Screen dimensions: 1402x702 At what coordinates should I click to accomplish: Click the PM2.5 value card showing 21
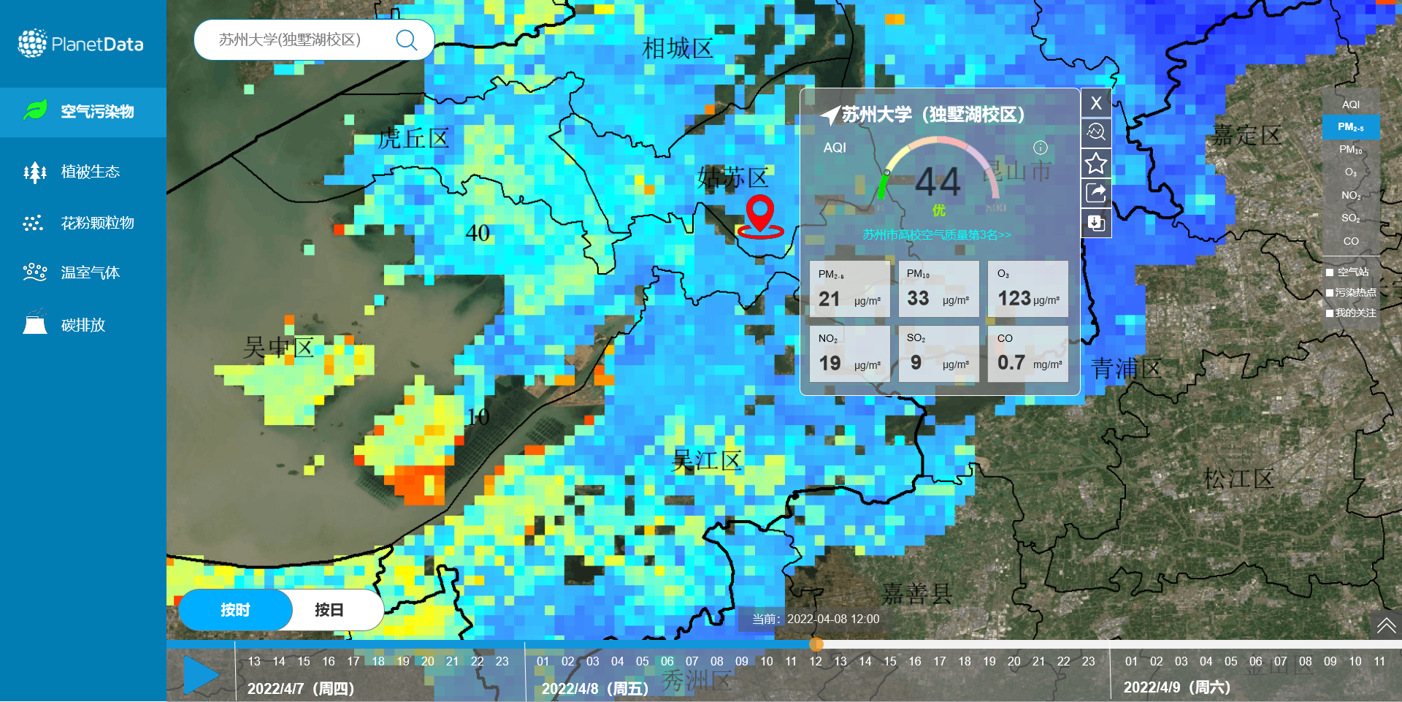pos(850,289)
